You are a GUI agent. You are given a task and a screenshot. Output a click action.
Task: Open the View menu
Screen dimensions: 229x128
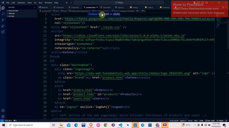pos(29,2)
